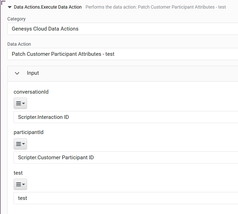The width and height of the screenshot is (238, 214).
Task: Click the conversationId label
Action: [31, 92]
